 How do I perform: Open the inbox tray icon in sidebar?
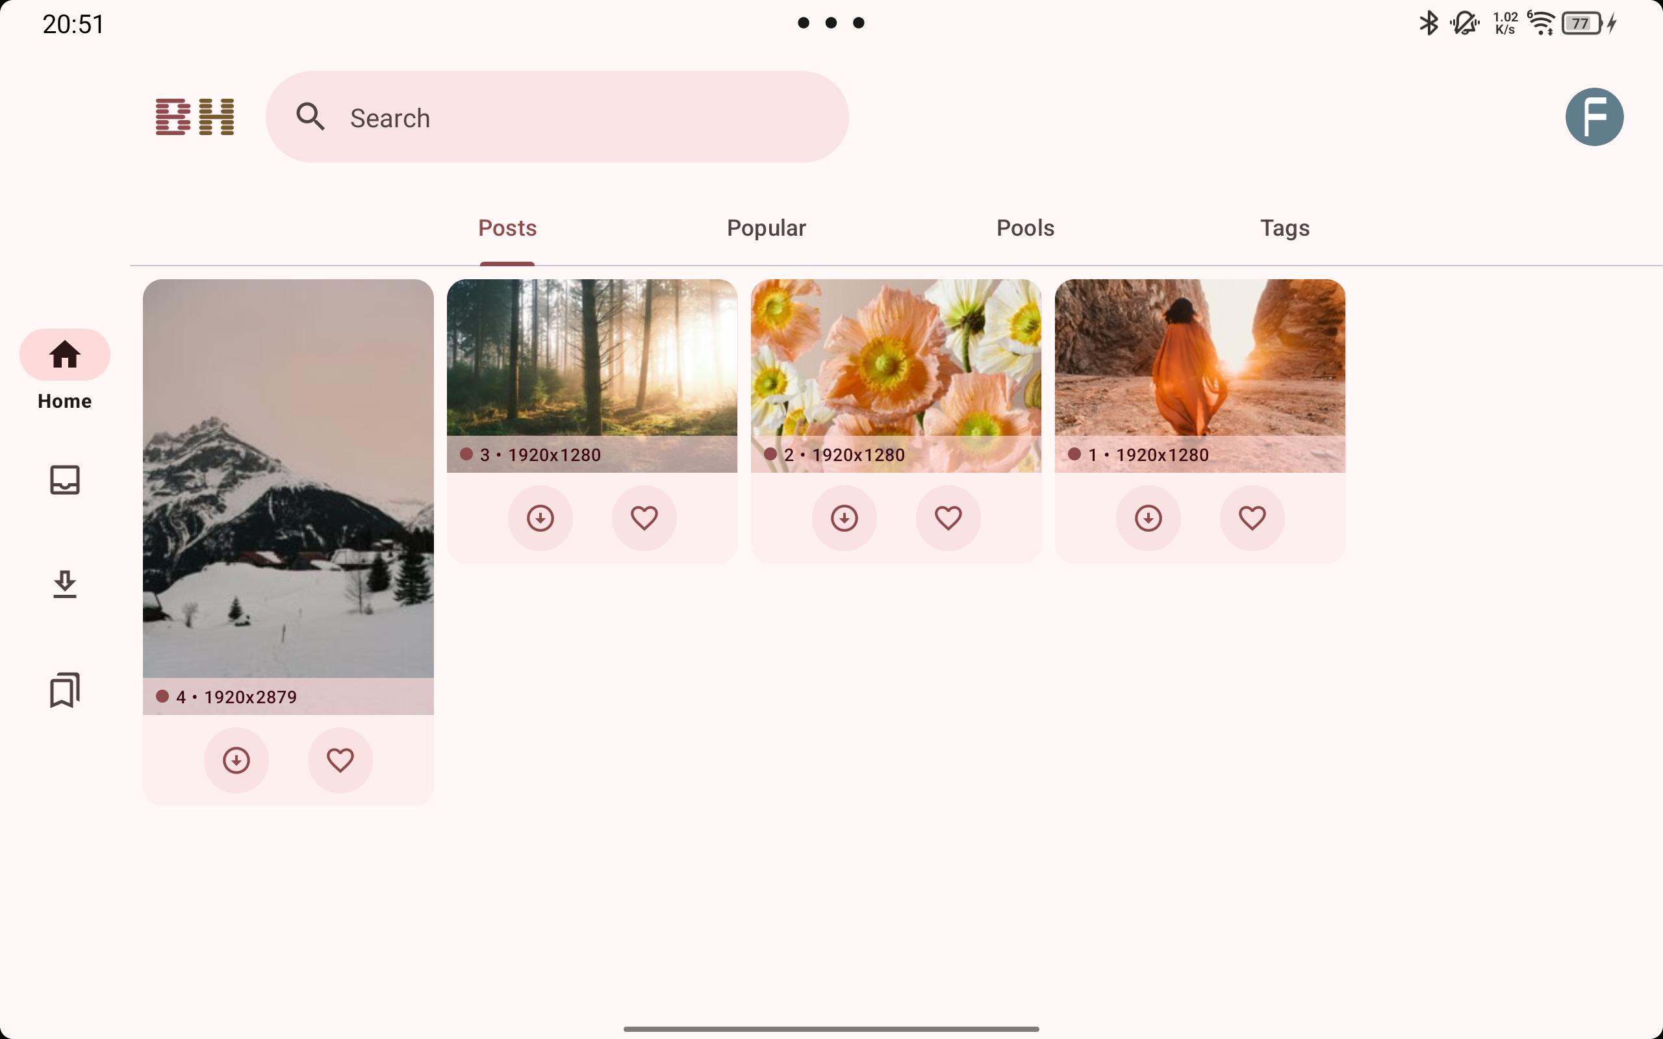click(64, 480)
